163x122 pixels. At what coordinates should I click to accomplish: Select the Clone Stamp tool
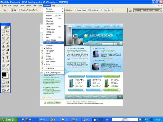click(4, 46)
